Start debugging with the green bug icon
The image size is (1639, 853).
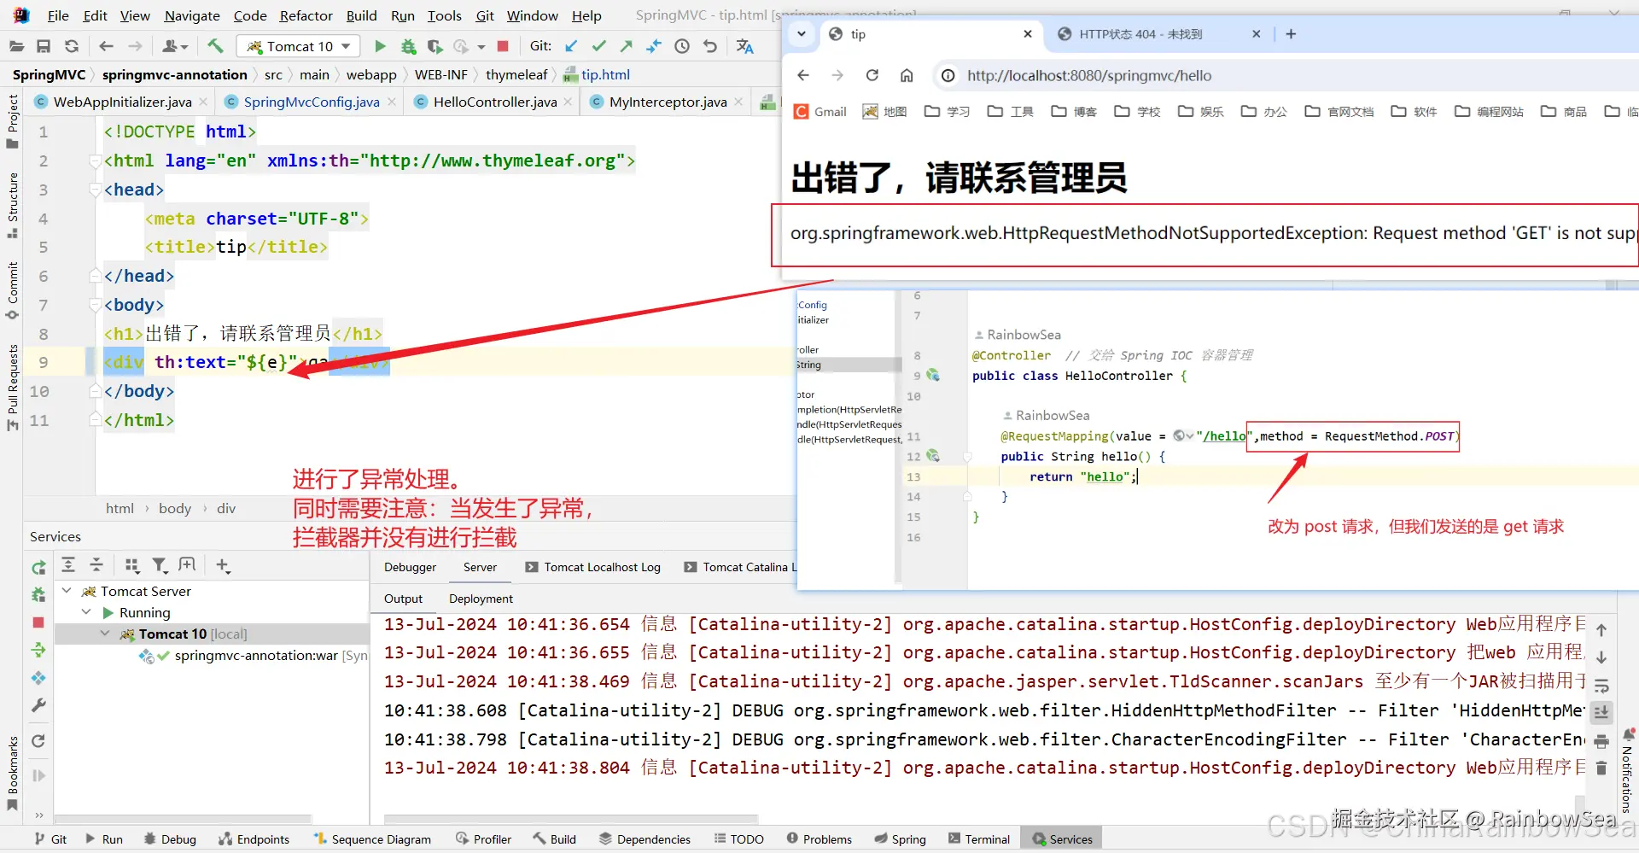pos(408,46)
